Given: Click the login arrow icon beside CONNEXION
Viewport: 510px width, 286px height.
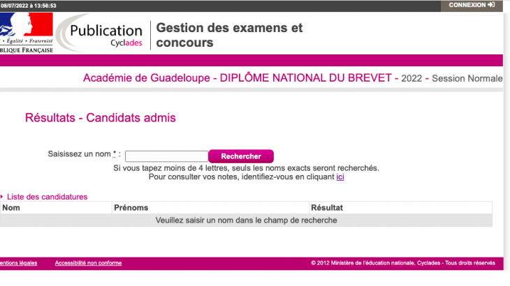Looking at the screenshot, I should click(x=491, y=5).
